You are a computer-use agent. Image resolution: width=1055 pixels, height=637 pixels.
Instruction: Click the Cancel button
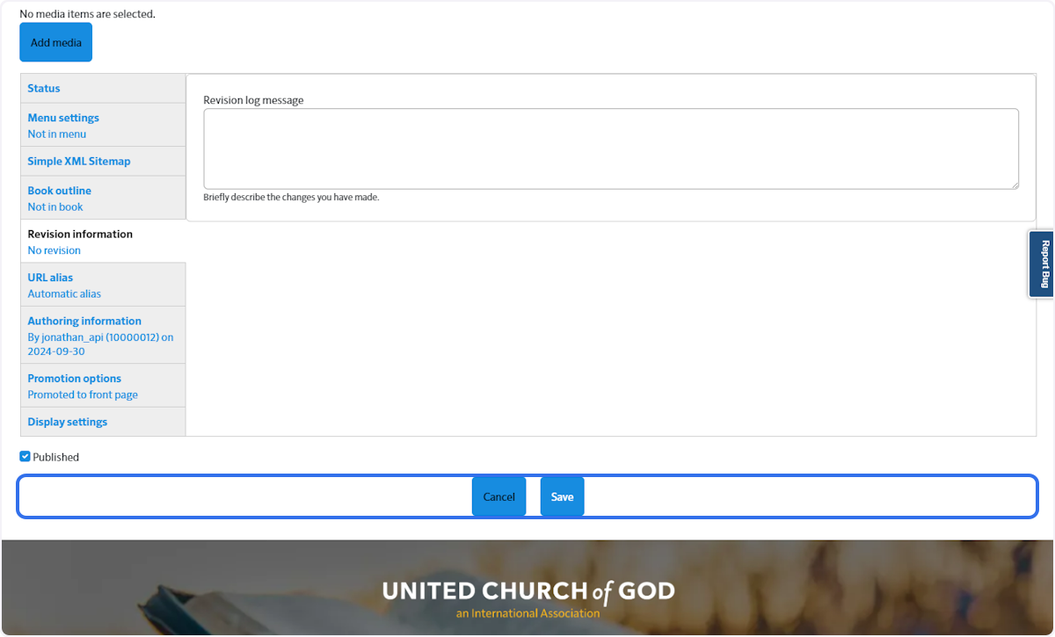coord(498,496)
